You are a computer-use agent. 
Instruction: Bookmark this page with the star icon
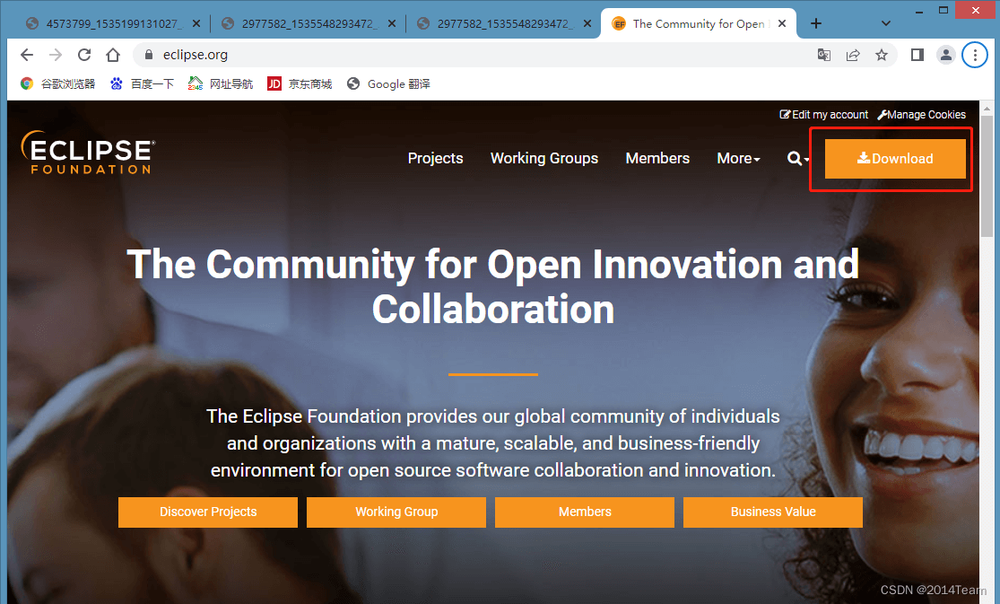point(882,55)
